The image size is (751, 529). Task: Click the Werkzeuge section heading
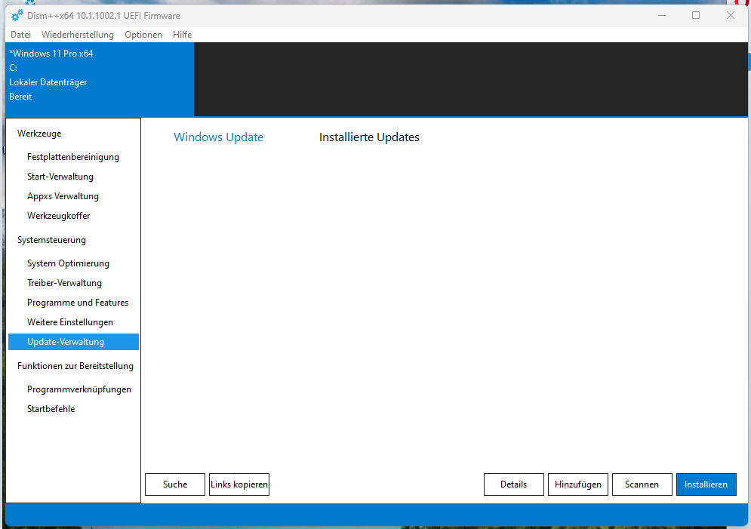tap(39, 134)
